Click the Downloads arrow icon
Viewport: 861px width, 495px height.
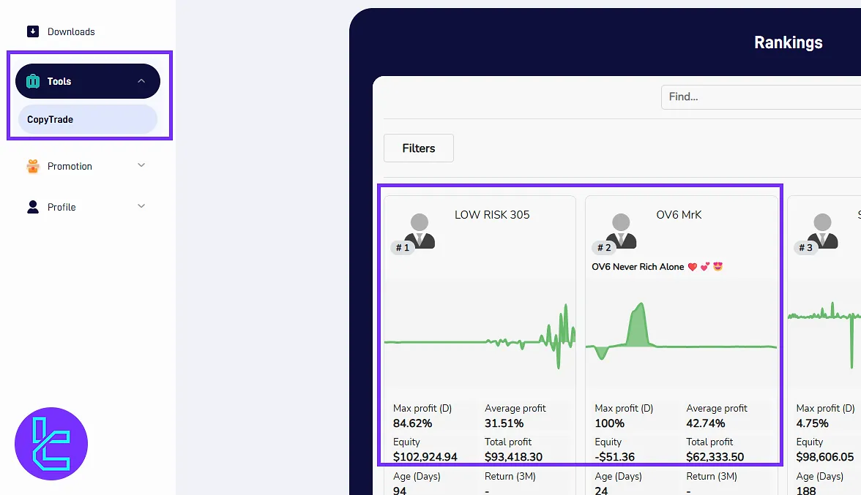[33, 31]
